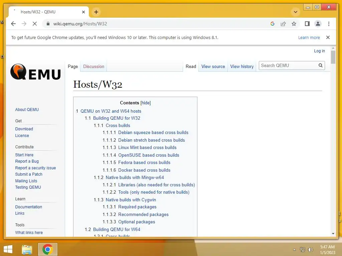This screenshot has height=256, width=342.
Task: Jump to Native builds with Cygwin
Action: tap(131, 200)
